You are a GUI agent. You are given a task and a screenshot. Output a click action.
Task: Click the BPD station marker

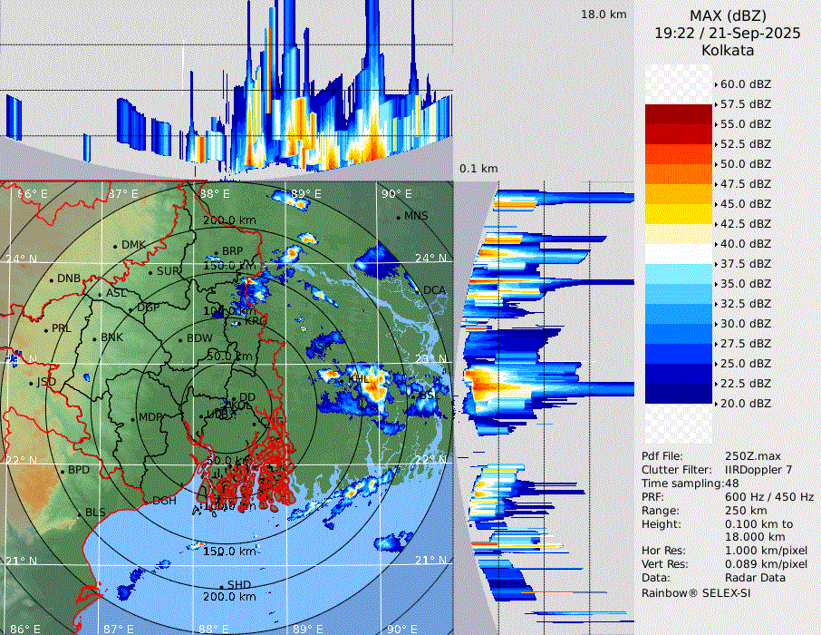(x=63, y=471)
